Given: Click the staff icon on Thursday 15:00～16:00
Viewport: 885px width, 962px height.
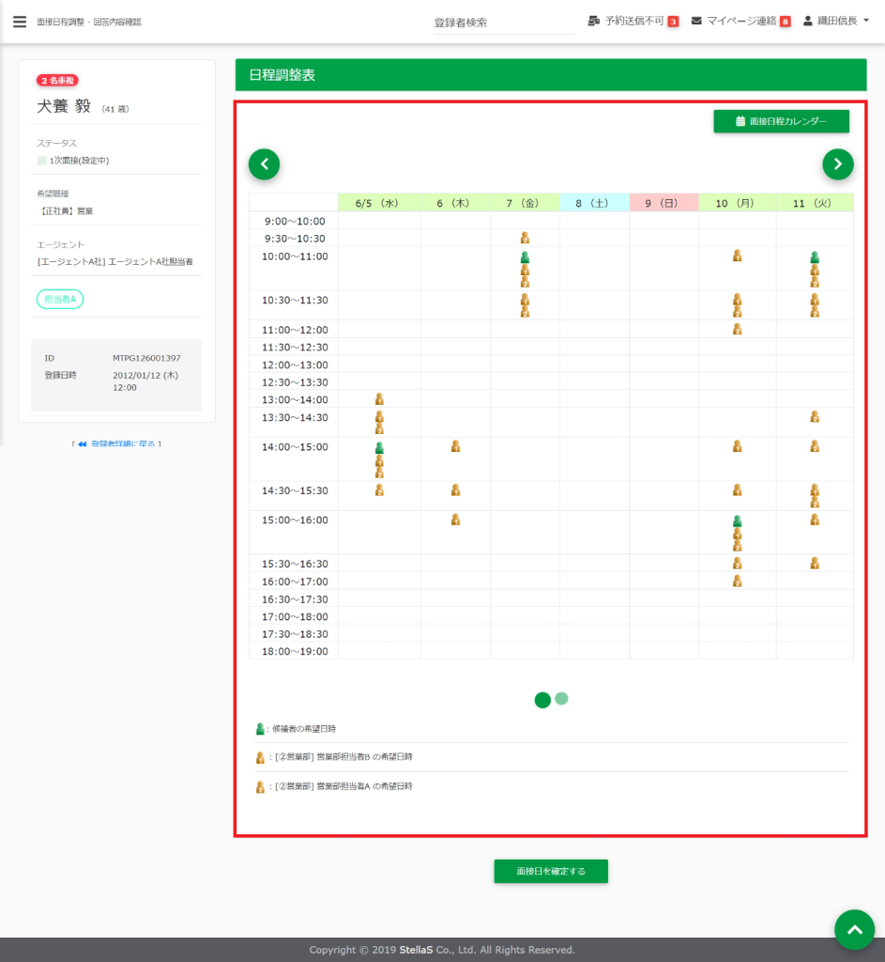Looking at the screenshot, I should tap(455, 520).
